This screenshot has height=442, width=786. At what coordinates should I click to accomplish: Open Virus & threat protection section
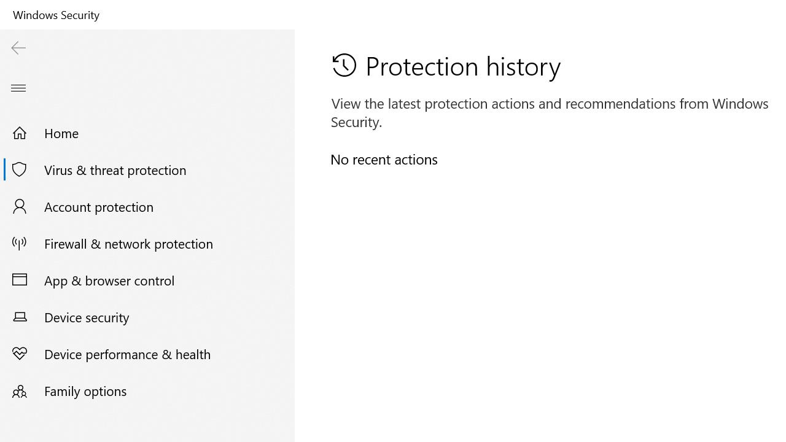(115, 170)
